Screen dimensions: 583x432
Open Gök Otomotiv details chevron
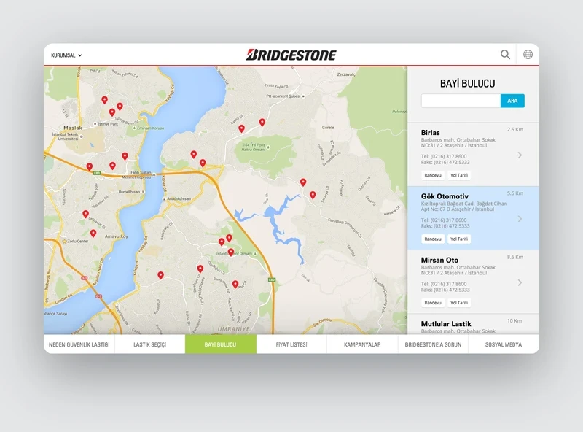pos(520,219)
